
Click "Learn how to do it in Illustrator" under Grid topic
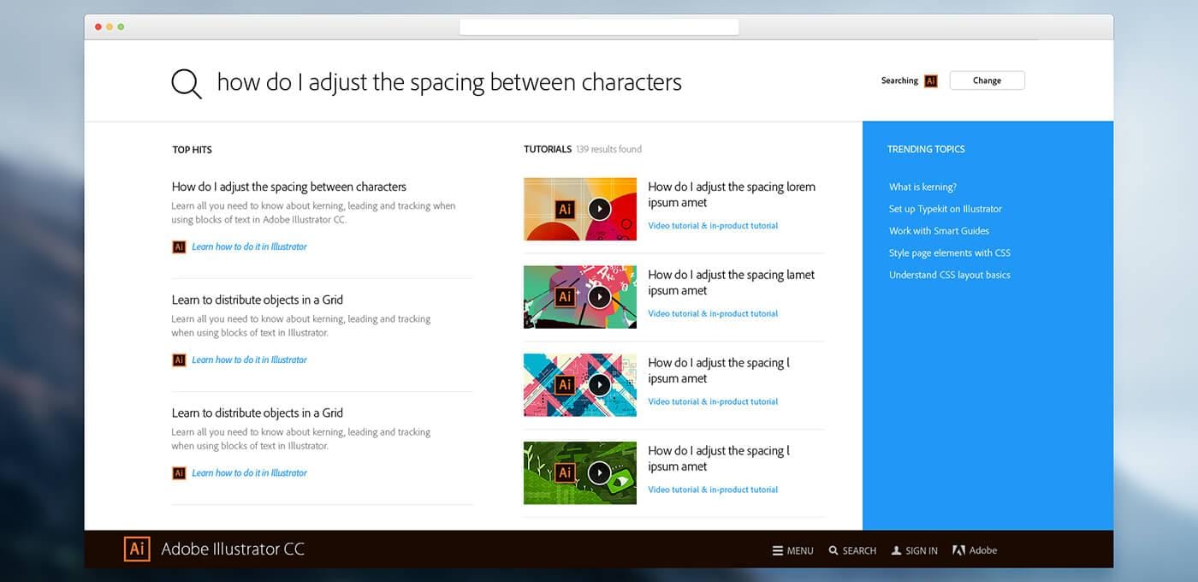[249, 359]
